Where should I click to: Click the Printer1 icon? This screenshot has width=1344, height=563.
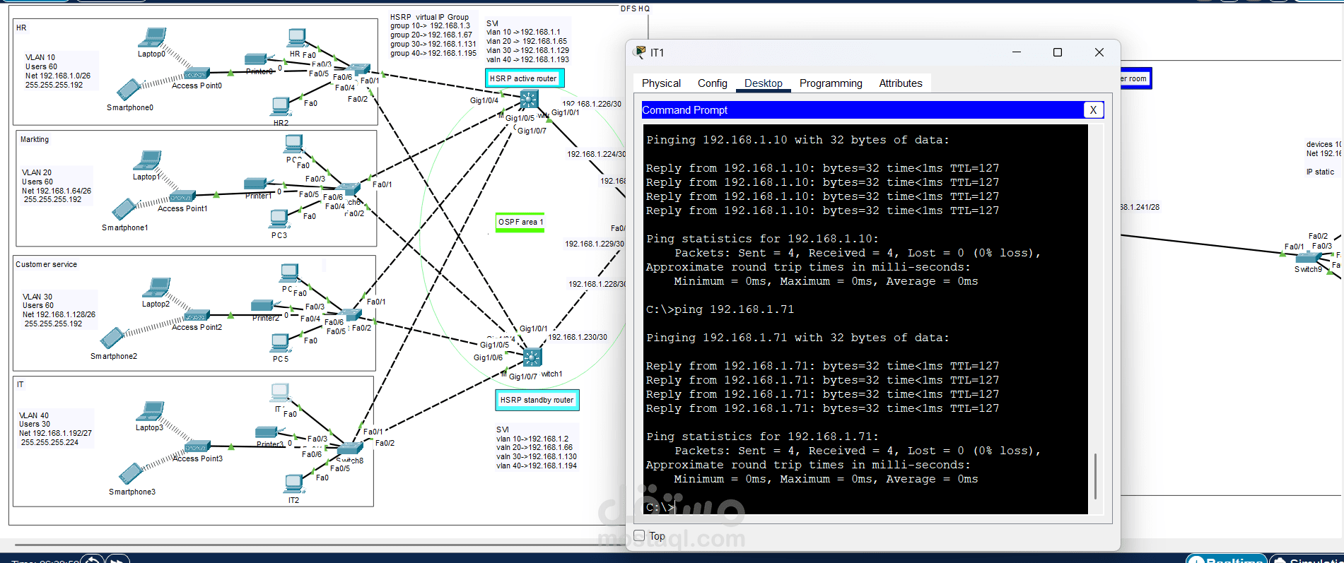[x=257, y=184]
